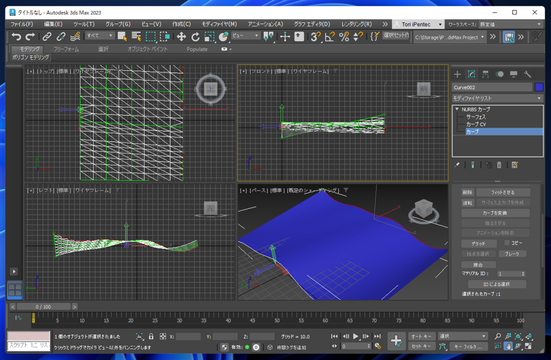
Task: Open the Tori iPentec user account dropdown
Action: pyautogui.click(x=418, y=24)
